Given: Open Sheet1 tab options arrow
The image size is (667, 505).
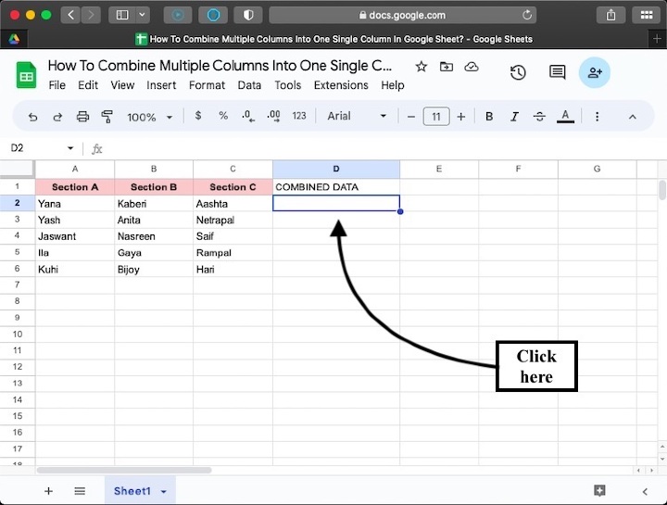Looking at the screenshot, I should tap(164, 491).
